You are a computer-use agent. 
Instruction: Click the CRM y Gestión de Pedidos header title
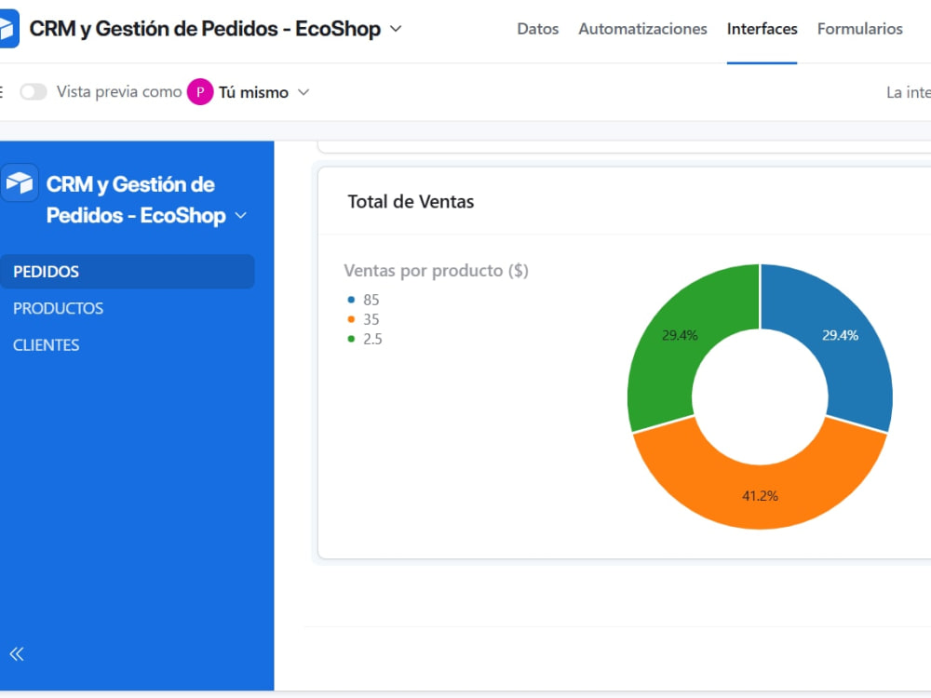[x=205, y=29]
